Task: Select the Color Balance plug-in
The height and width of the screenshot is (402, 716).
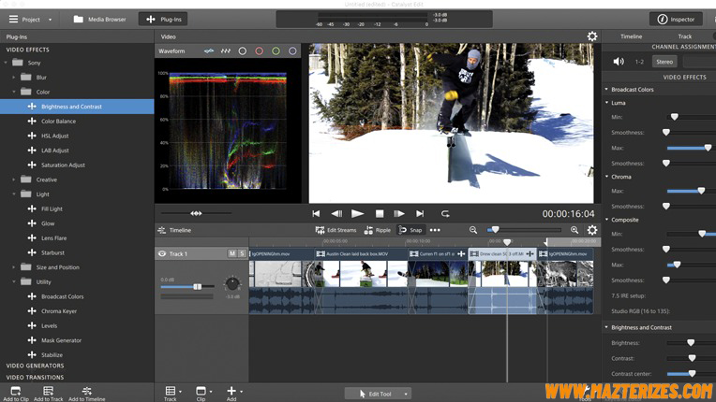Action: [58, 122]
